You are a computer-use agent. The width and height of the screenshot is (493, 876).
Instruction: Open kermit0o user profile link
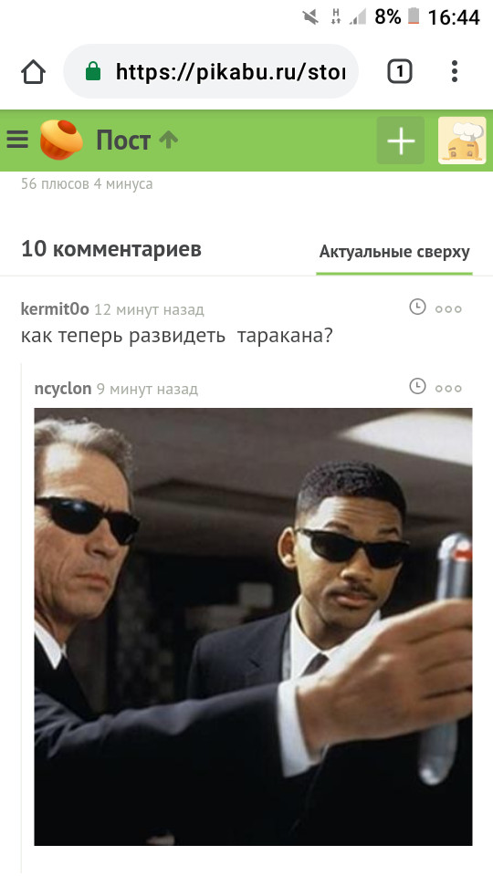pyautogui.click(x=55, y=309)
